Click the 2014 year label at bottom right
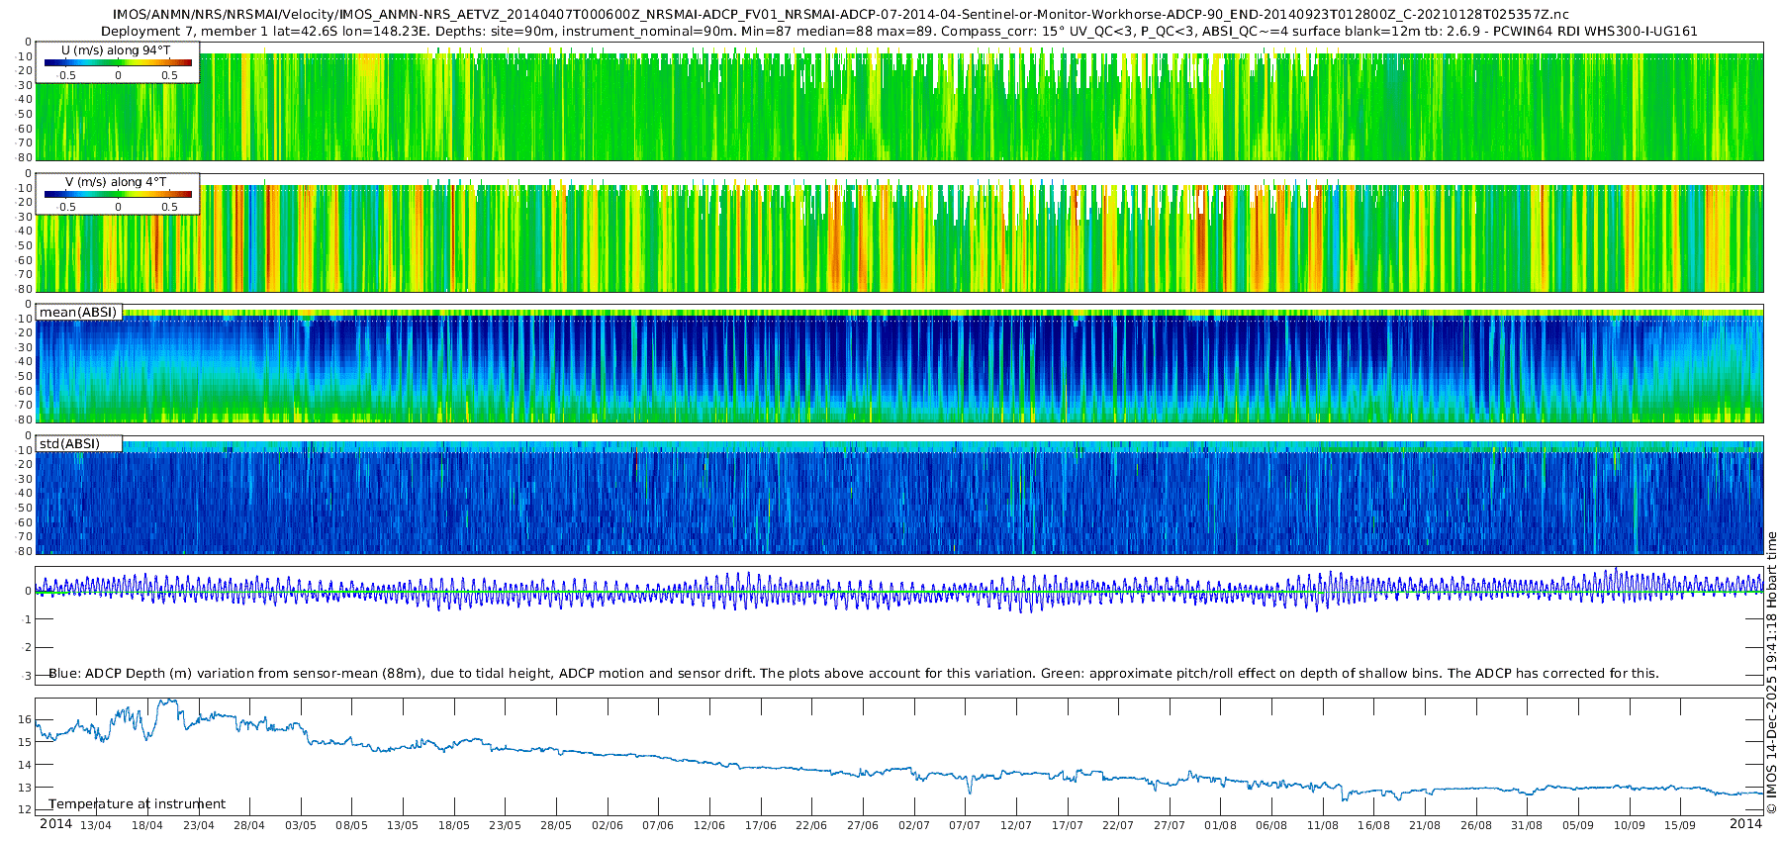Viewport: 1781px width, 841px height. (1745, 824)
